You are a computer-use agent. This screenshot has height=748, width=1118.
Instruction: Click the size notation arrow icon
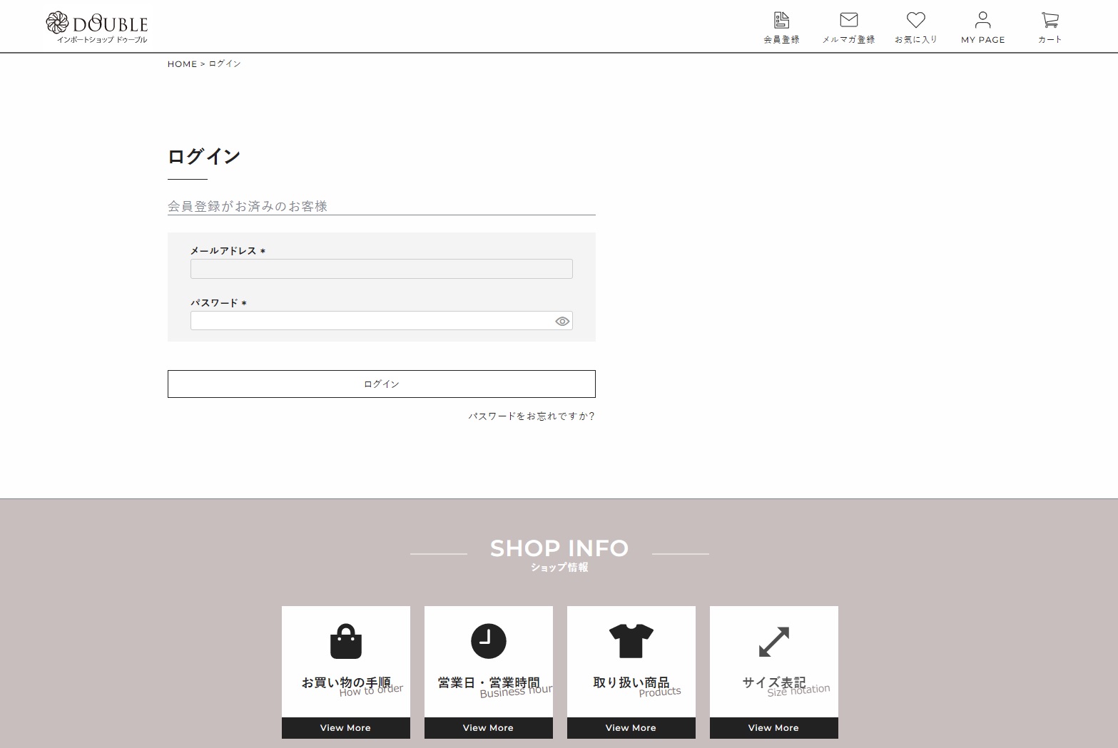tap(774, 641)
